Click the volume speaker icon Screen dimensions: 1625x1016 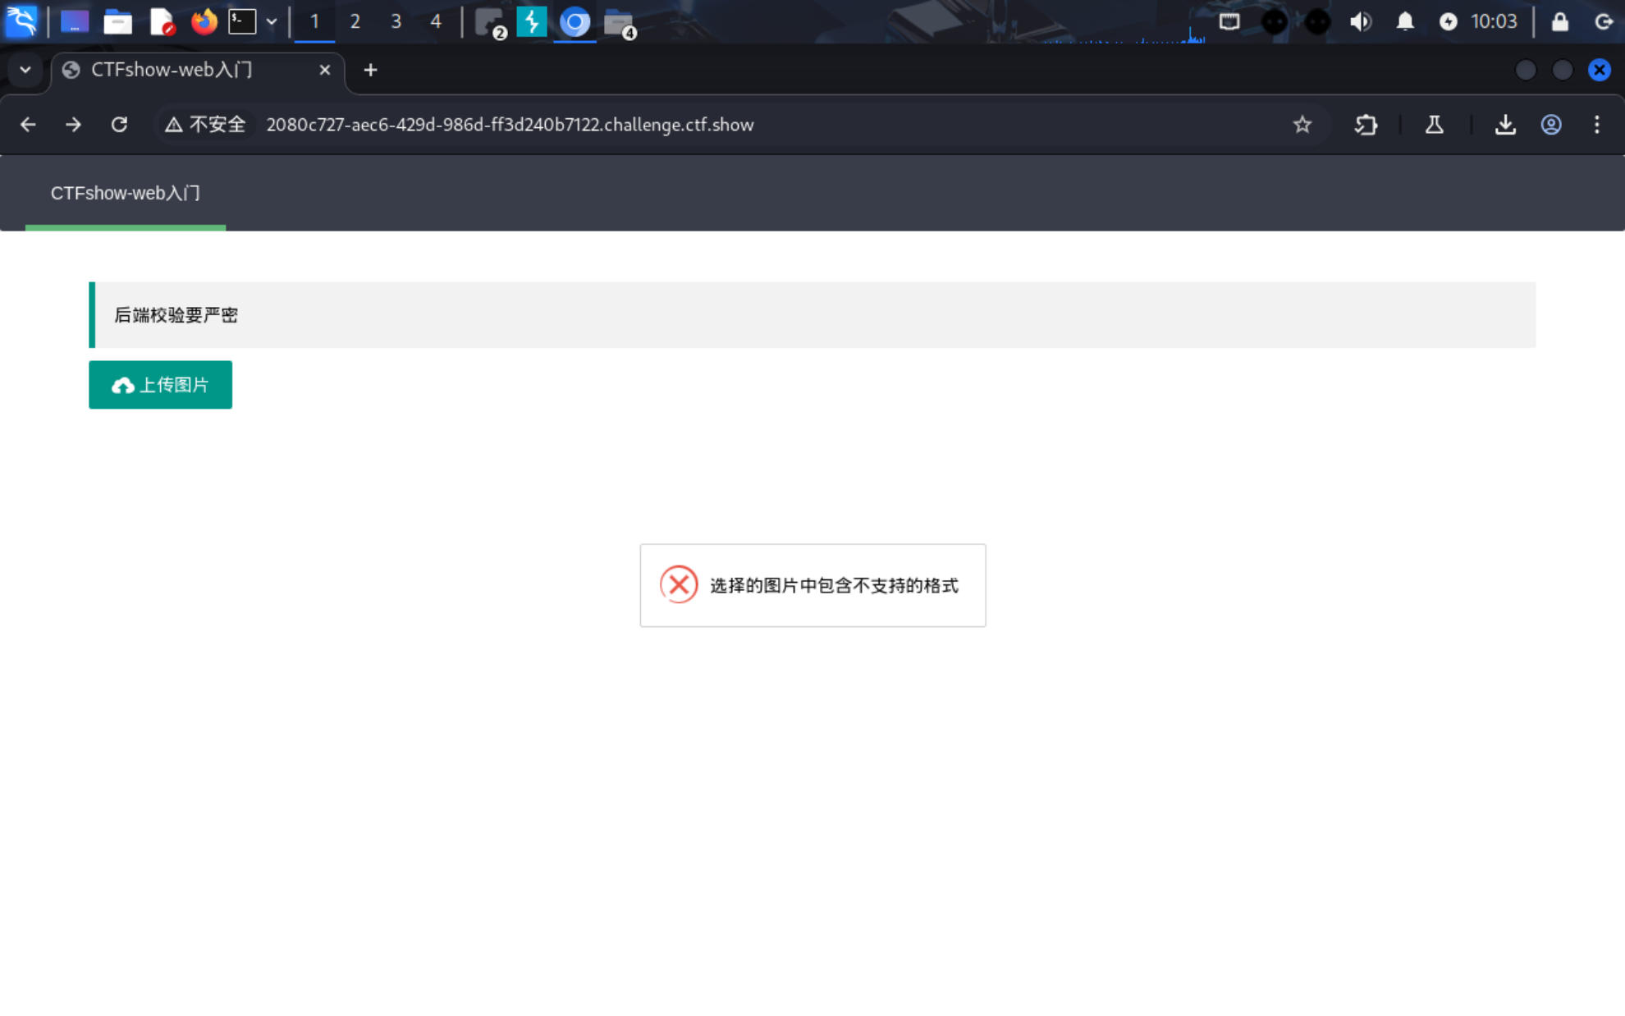[x=1360, y=21]
